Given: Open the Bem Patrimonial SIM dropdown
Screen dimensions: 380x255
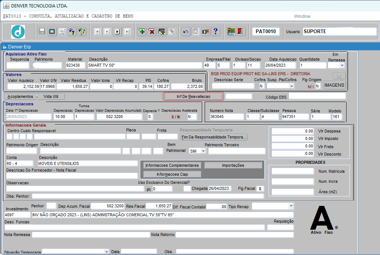Looking at the screenshot, I should [203, 151].
